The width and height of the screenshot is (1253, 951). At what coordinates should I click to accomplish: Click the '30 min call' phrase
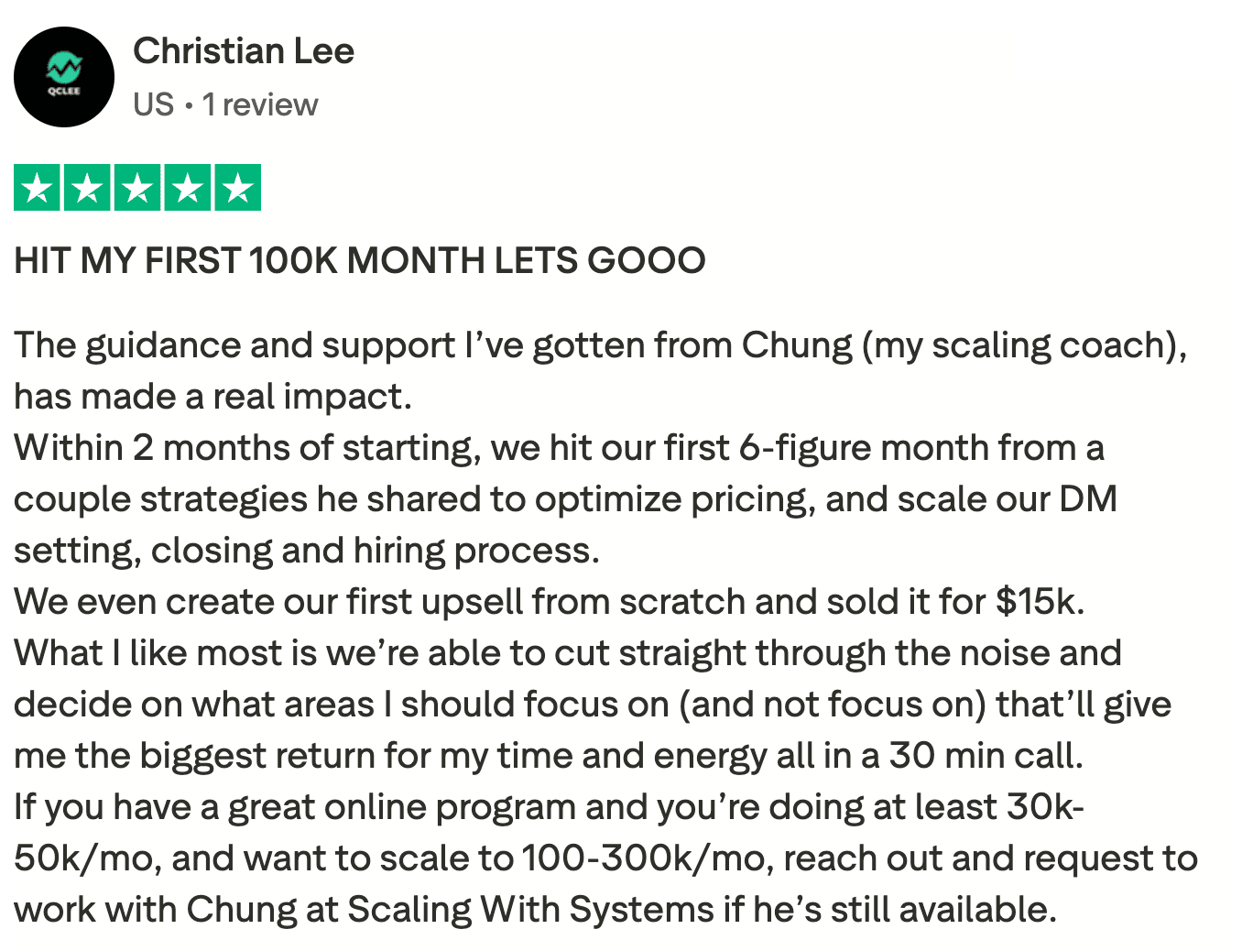tap(986, 756)
